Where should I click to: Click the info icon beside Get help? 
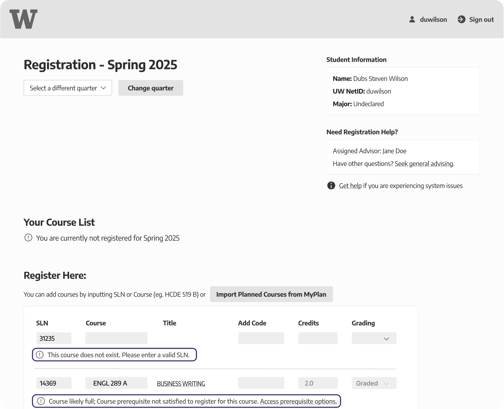pyautogui.click(x=331, y=185)
